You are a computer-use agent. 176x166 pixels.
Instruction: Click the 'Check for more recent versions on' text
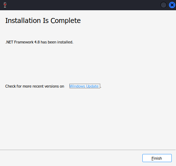click(x=35, y=86)
